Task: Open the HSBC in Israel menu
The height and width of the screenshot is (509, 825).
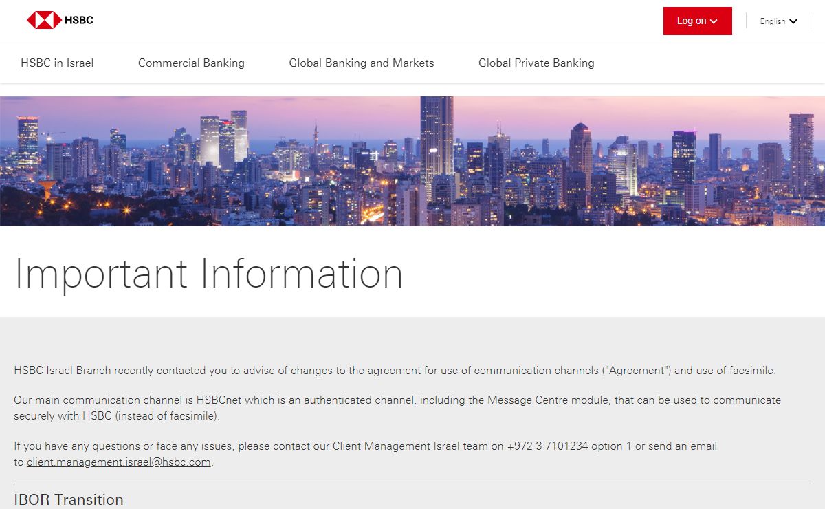Action: 57,63
